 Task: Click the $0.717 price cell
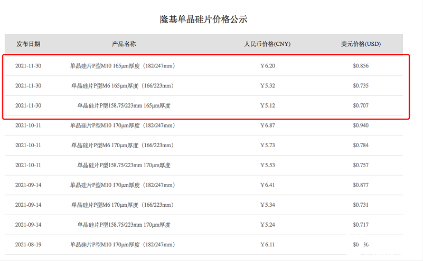click(361, 225)
